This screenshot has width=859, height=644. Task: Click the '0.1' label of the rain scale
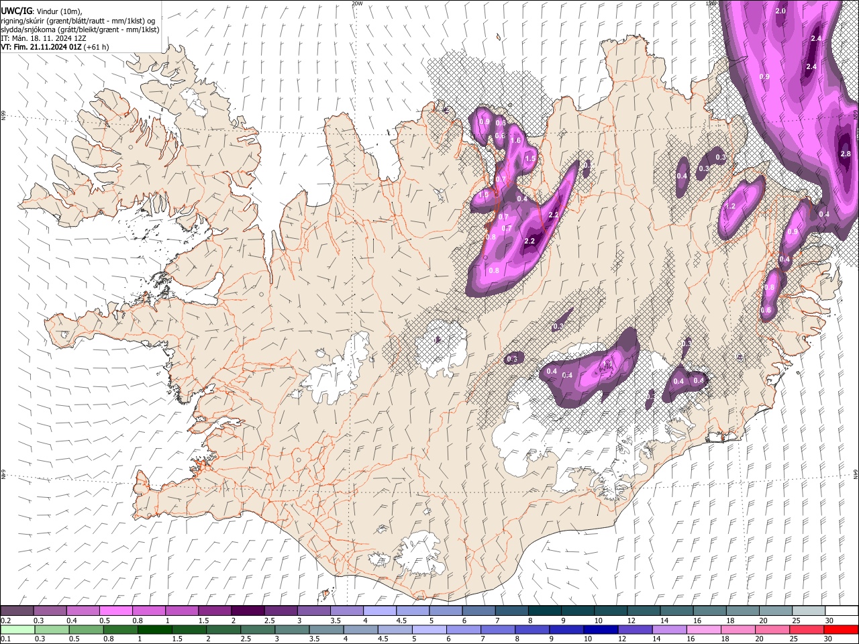pos(6,639)
